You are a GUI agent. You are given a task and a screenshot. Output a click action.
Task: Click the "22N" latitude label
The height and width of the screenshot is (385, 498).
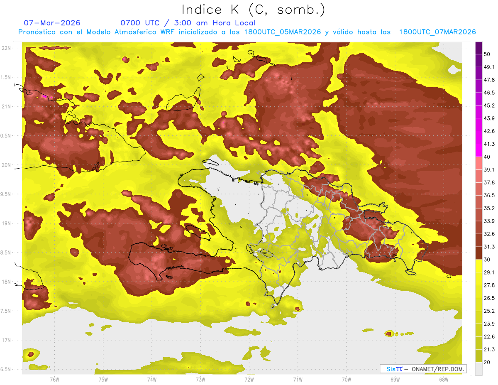pyautogui.click(x=7, y=48)
